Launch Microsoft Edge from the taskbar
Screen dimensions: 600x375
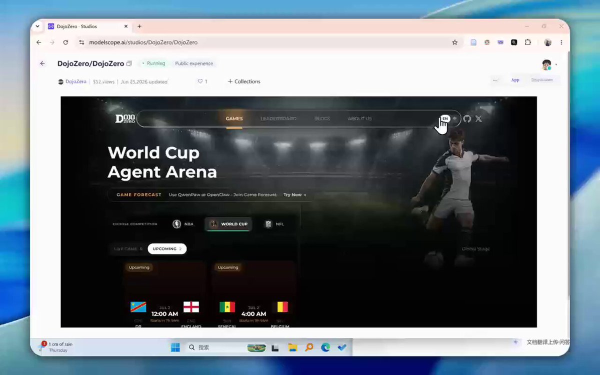(325, 347)
